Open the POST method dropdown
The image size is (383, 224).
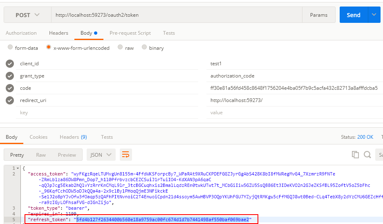pyautogui.click(x=27, y=15)
